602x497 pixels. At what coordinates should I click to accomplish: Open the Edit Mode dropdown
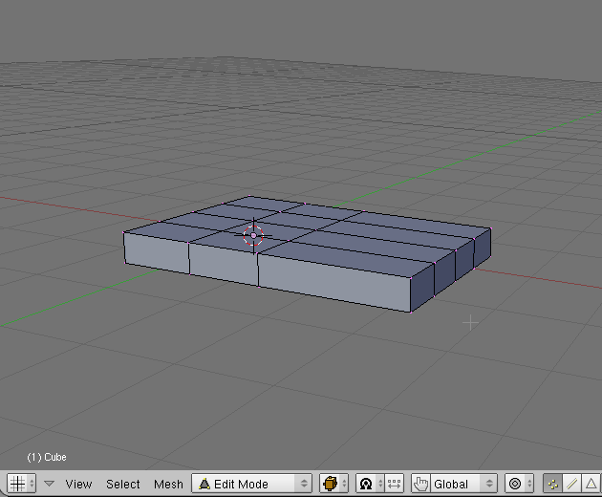click(252, 484)
